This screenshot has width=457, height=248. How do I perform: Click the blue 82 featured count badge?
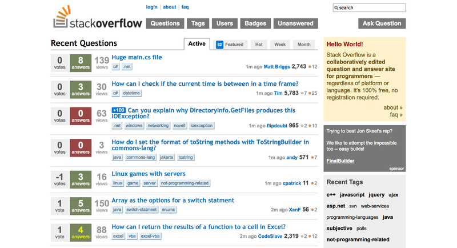219,45
